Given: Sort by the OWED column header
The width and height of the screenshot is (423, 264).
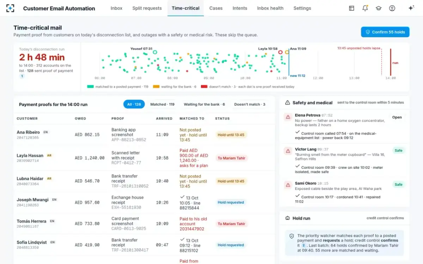Looking at the screenshot, I should (x=80, y=119).
